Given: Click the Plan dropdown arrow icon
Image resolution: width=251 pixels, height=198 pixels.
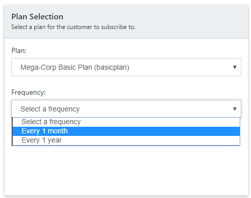Looking at the screenshot, I should click(235, 67).
